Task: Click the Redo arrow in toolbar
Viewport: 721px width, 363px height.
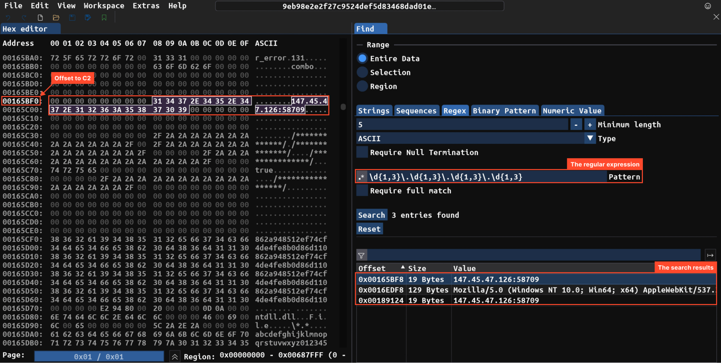Action: tap(24, 18)
